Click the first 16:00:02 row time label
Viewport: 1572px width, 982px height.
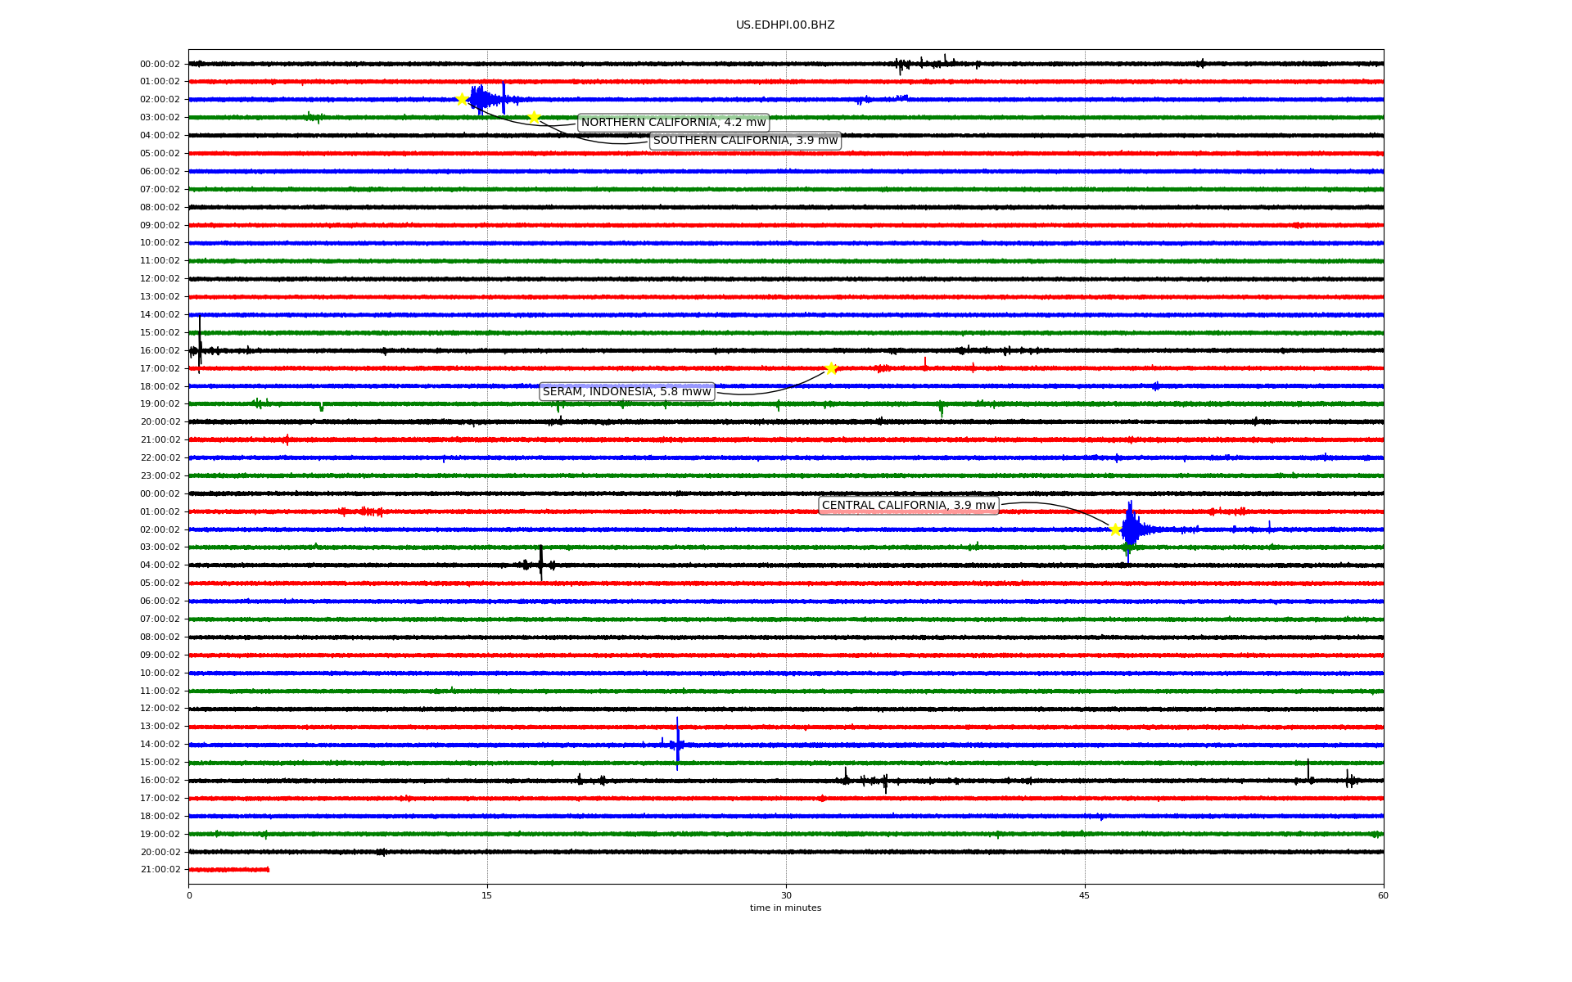pos(160,350)
